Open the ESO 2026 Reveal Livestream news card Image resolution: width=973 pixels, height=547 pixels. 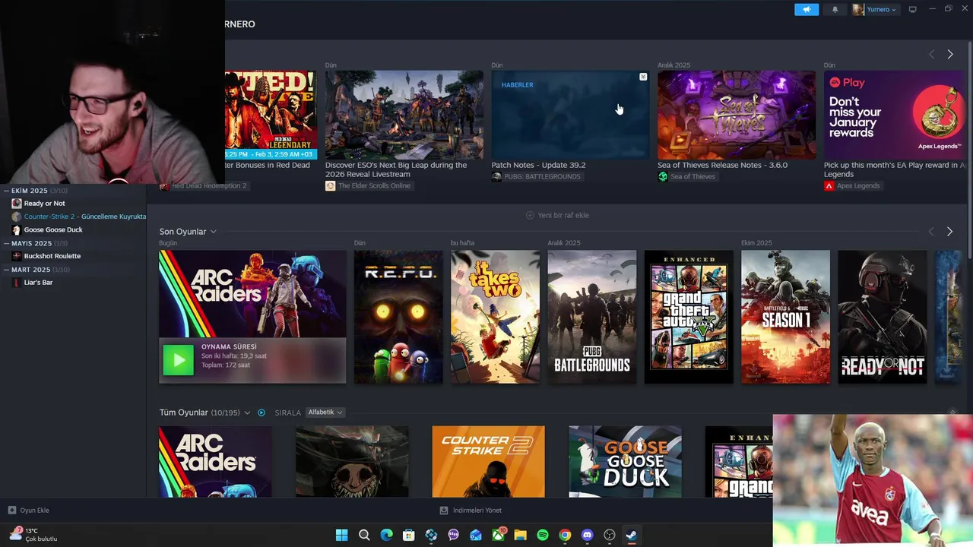(404, 115)
